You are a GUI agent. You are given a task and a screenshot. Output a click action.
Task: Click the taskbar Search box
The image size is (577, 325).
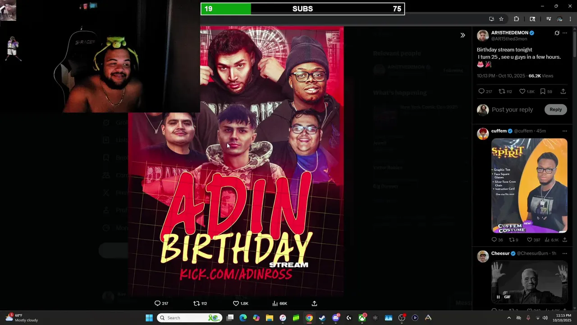189,318
